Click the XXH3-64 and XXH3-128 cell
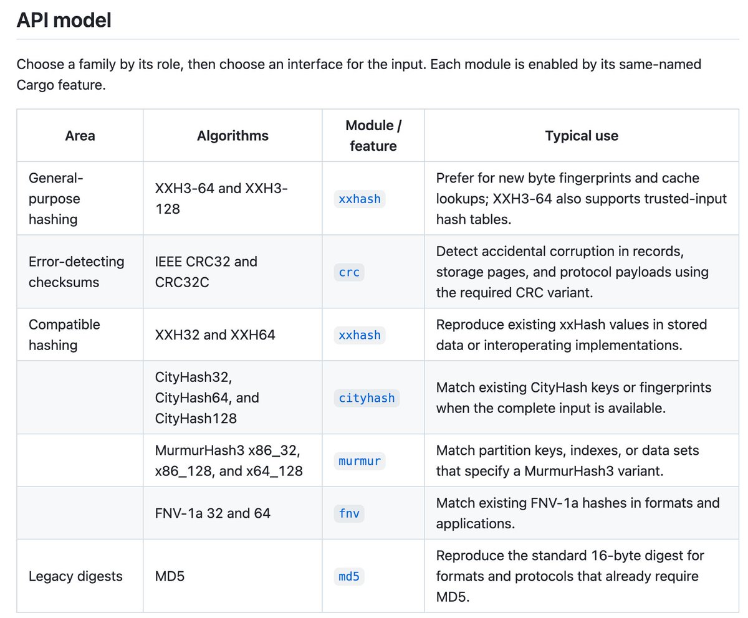 pos(233,199)
